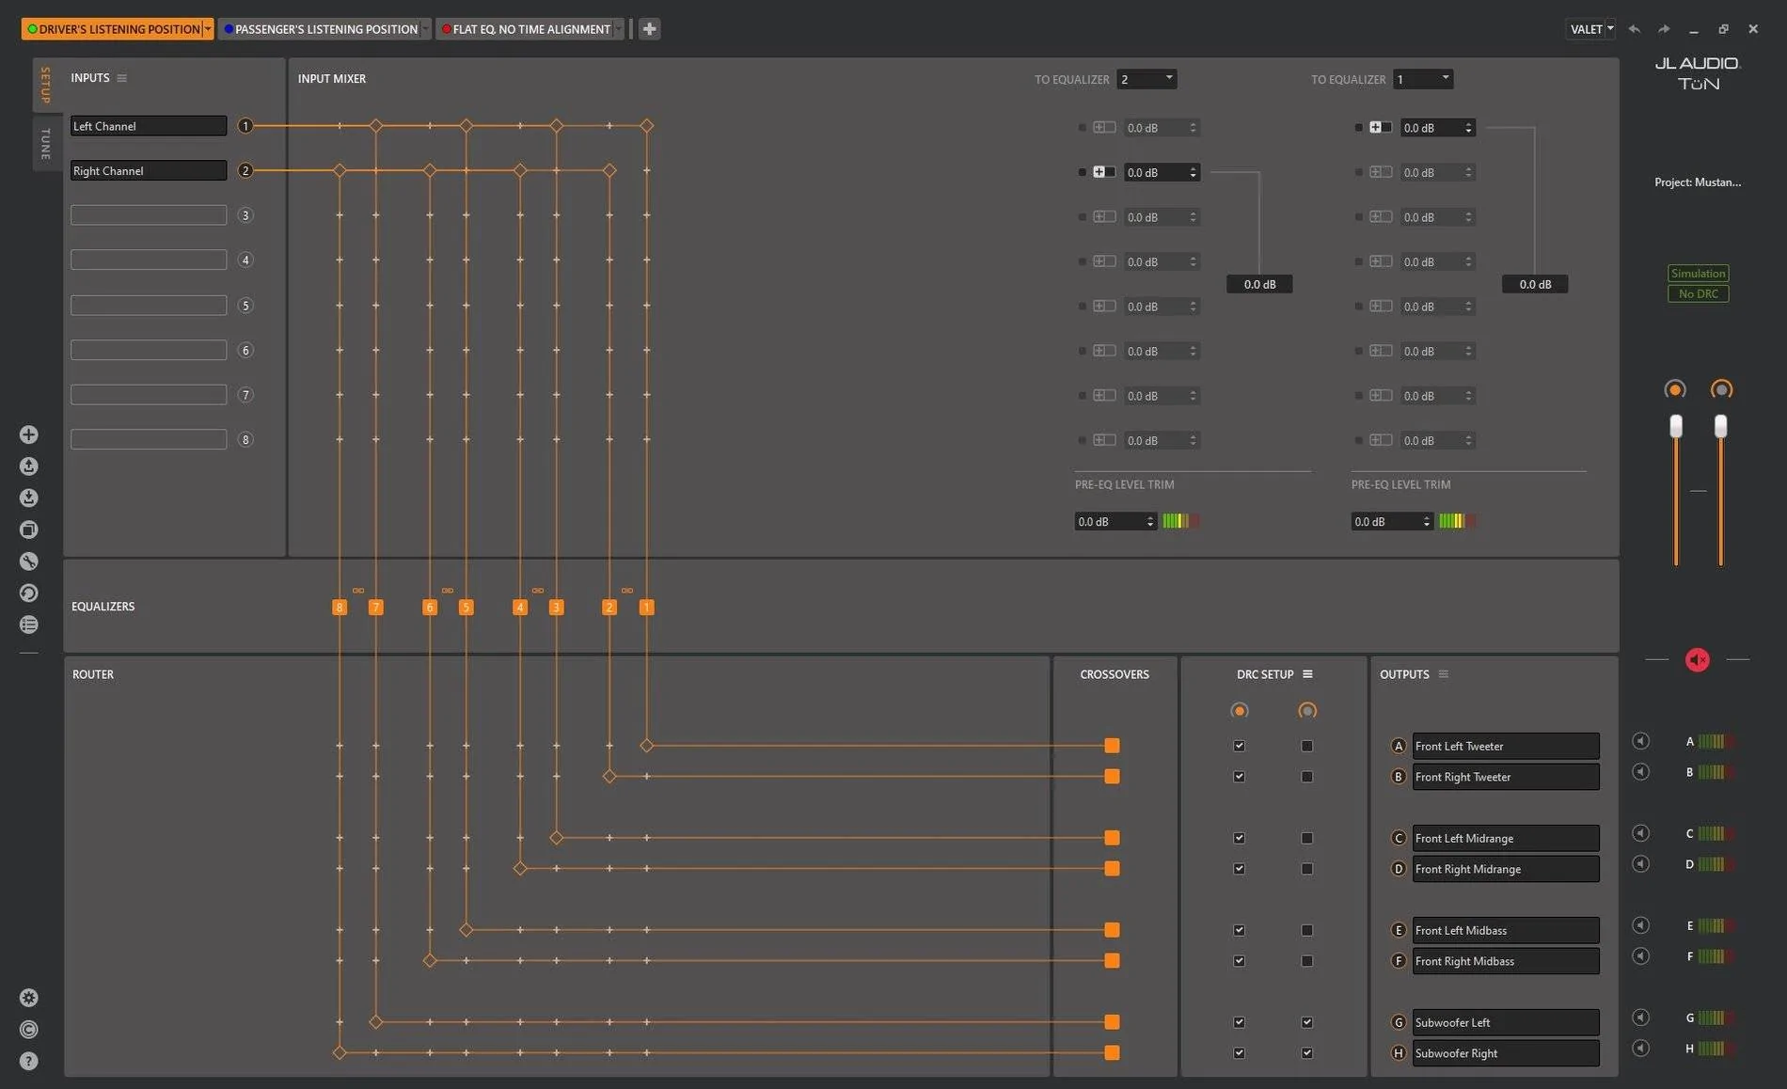Toggle second DRC checkbox for Subwoofer Right
This screenshot has height=1089, width=1787.
click(x=1306, y=1053)
